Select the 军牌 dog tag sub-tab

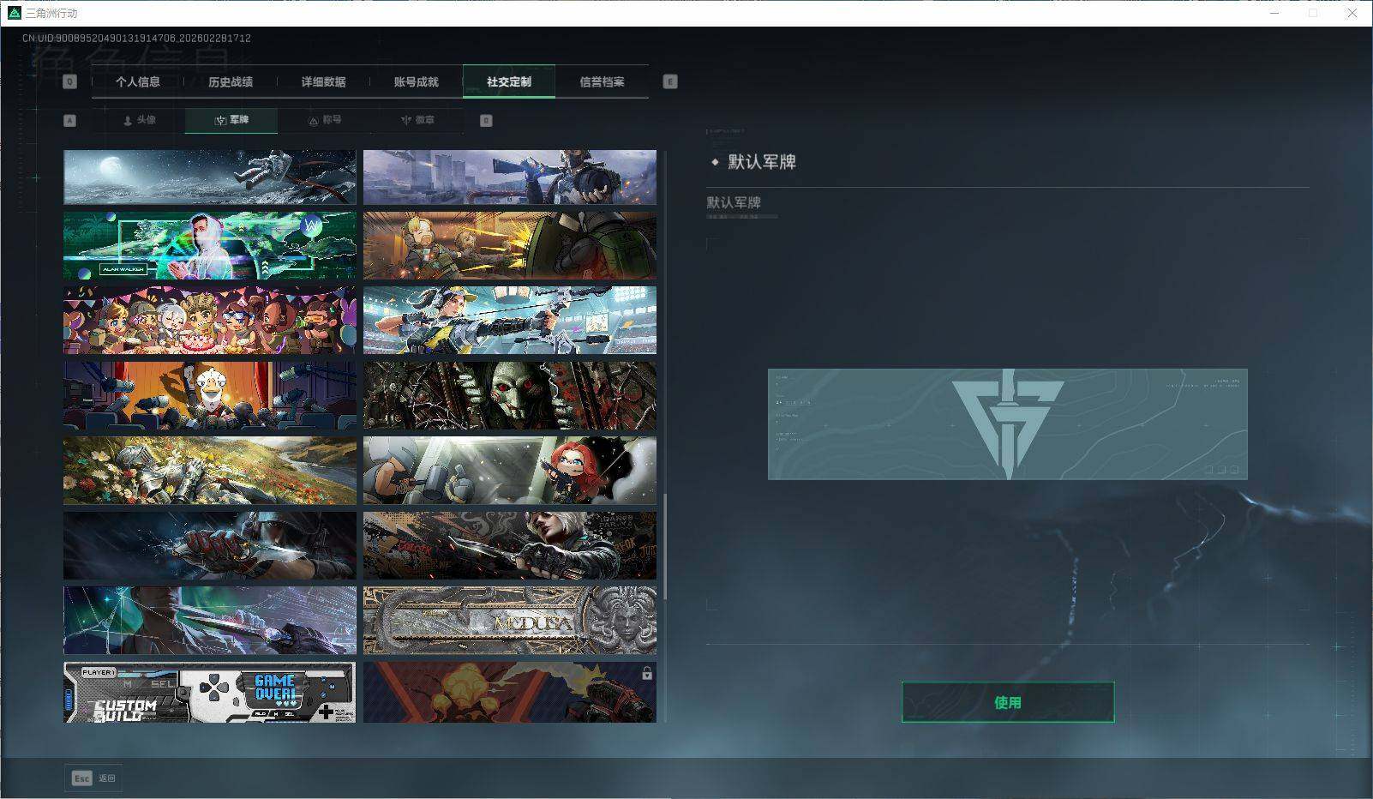click(x=231, y=120)
